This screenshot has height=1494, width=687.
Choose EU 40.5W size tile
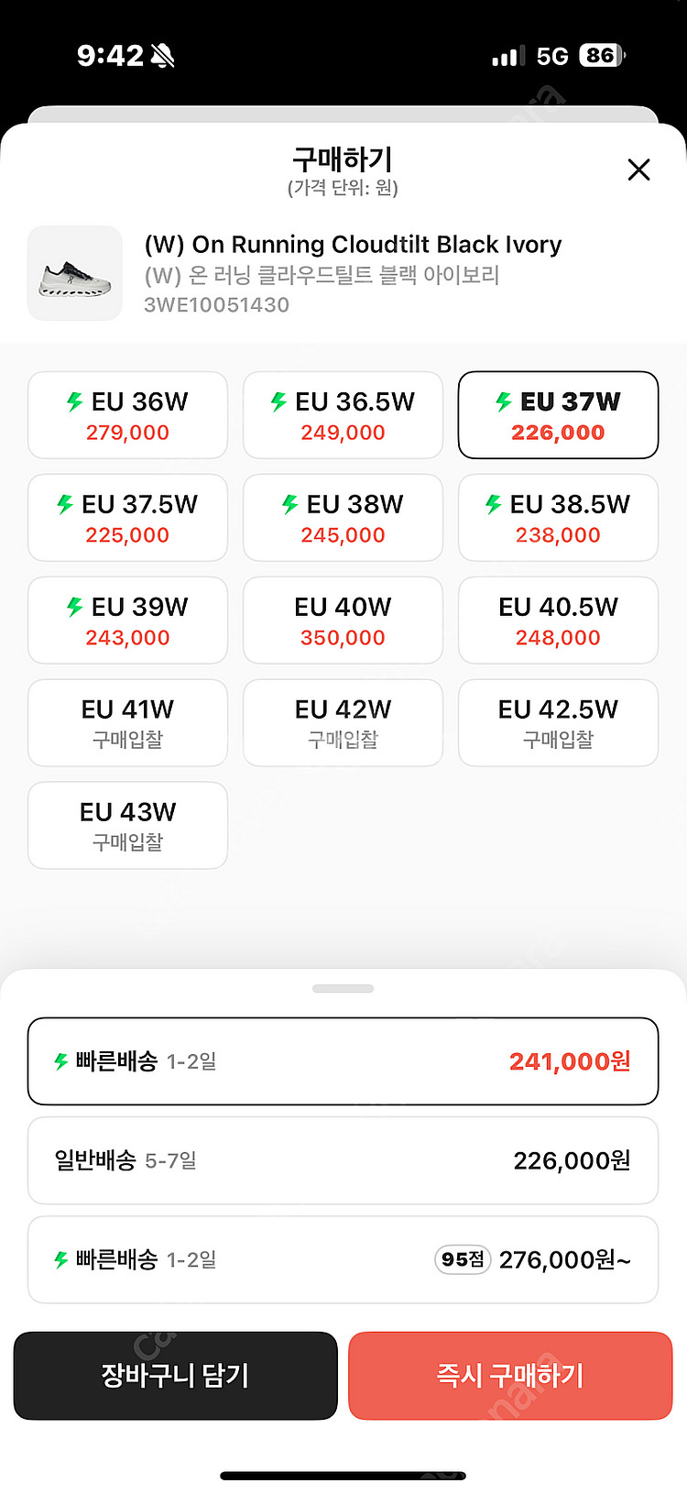click(558, 621)
